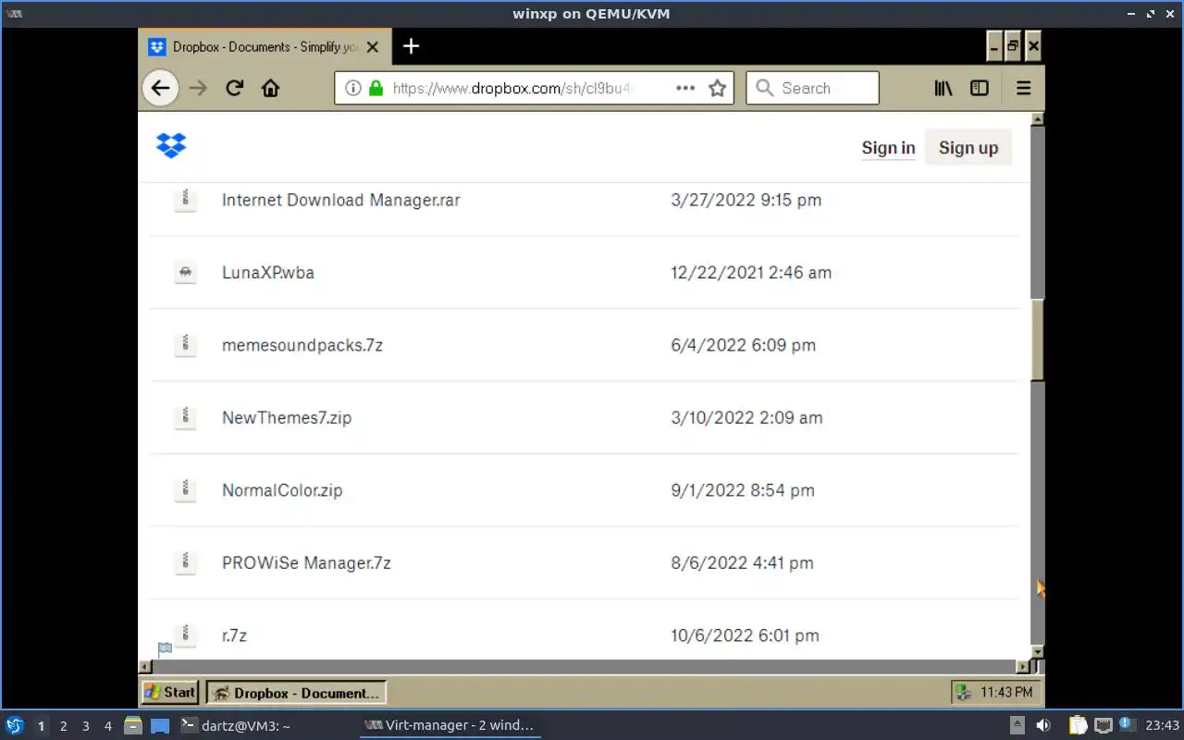The width and height of the screenshot is (1184, 740).
Task: Open a new tab with plus
Action: pyautogui.click(x=412, y=46)
